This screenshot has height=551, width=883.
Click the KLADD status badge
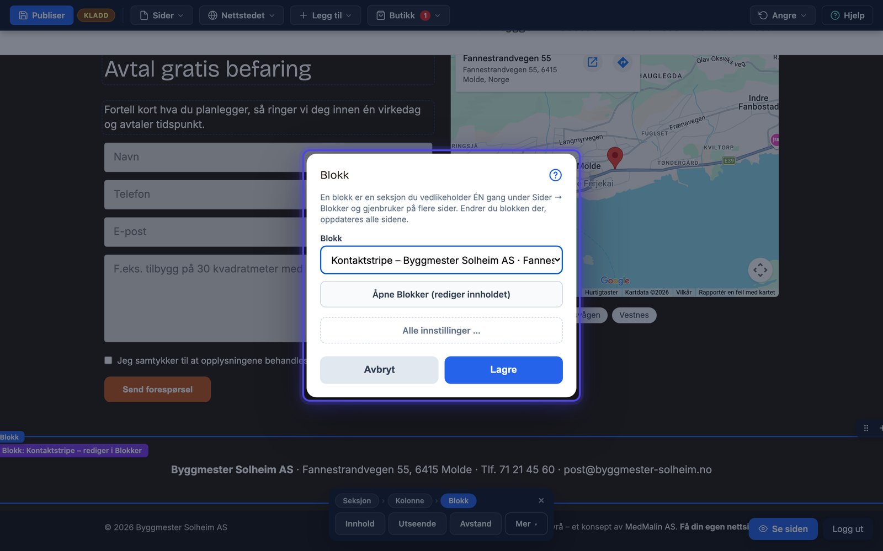coord(96,15)
